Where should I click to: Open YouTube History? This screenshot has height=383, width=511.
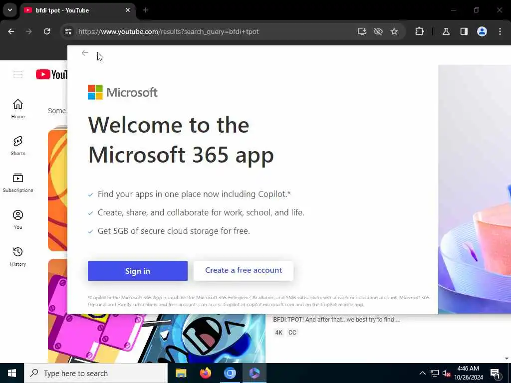click(18, 257)
